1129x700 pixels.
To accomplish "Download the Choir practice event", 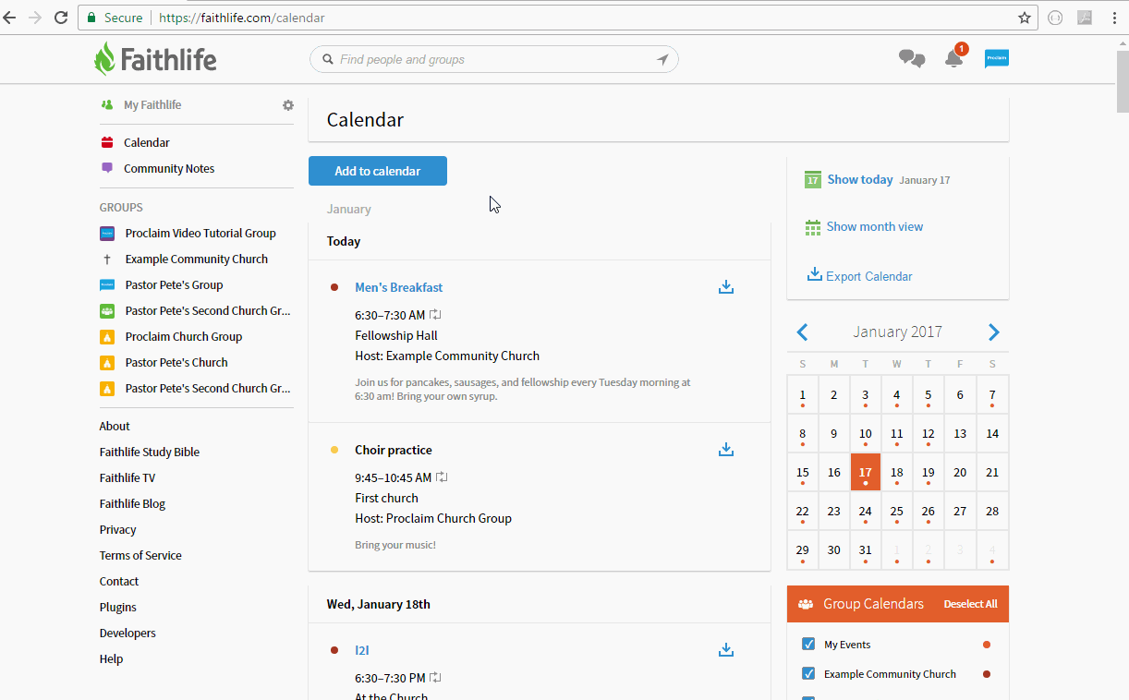I will tap(726, 450).
